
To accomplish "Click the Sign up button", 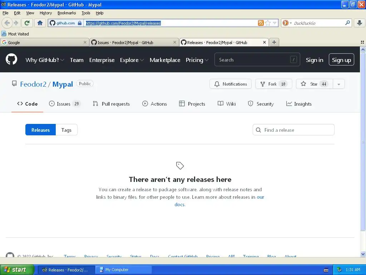I will point(341,60).
